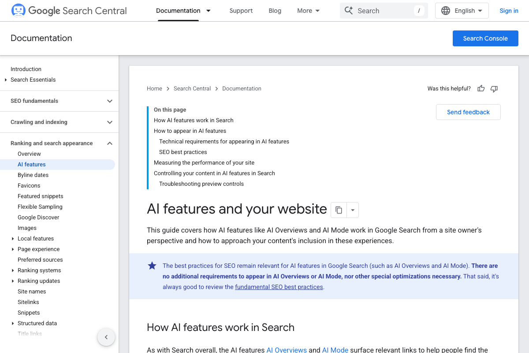Jump to Controlling your content in AI features
529x353 pixels.
coord(214,173)
